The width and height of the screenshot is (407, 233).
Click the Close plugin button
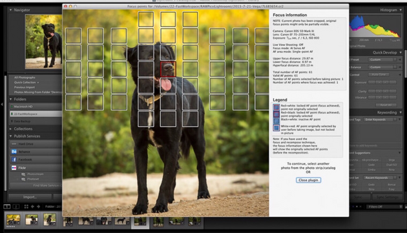pos(308,180)
